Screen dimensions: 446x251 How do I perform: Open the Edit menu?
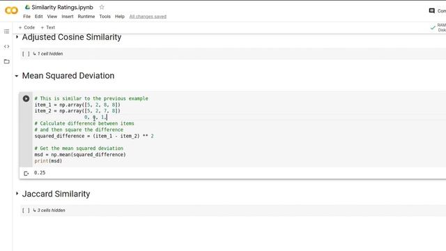(39, 17)
